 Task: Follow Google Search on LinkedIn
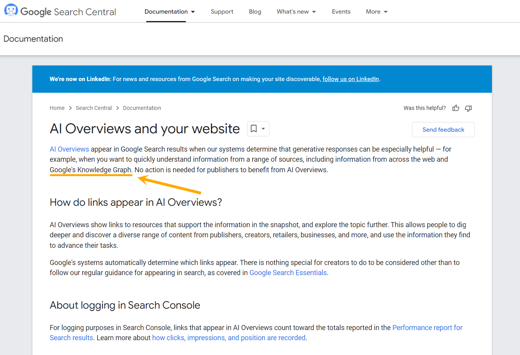(350, 79)
